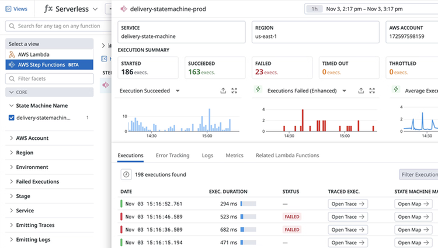
Task: Export the Executions Failed graph
Action: tap(361, 91)
